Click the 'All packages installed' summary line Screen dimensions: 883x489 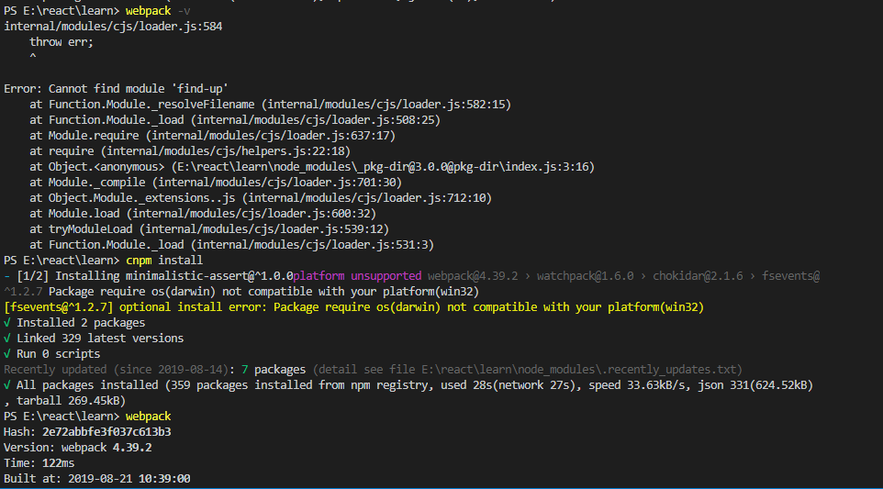click(x=408, y=385)
